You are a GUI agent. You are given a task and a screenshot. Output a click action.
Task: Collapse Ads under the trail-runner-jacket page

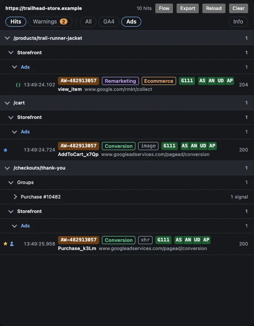14,67
